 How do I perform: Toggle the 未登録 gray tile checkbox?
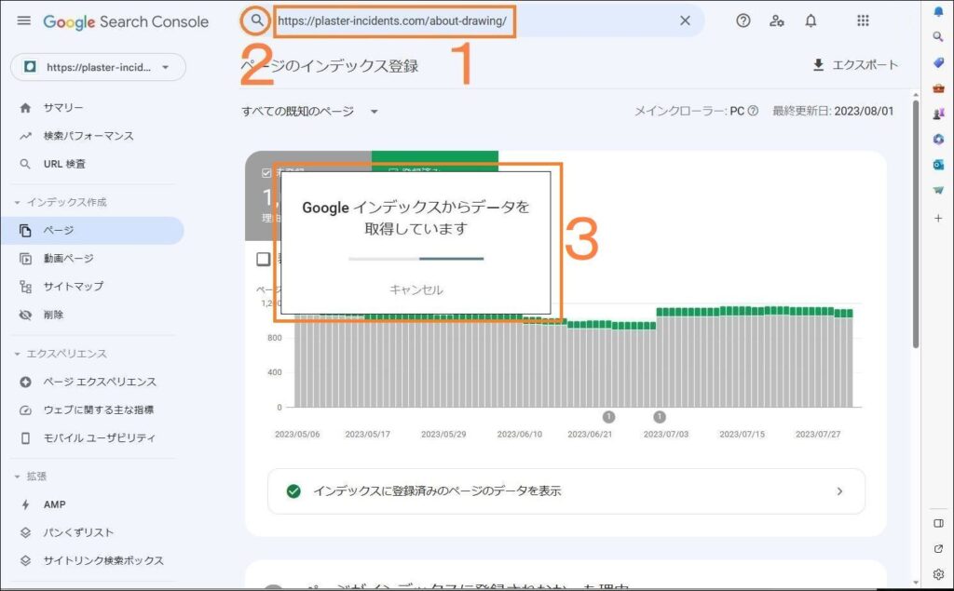(266, 173)
